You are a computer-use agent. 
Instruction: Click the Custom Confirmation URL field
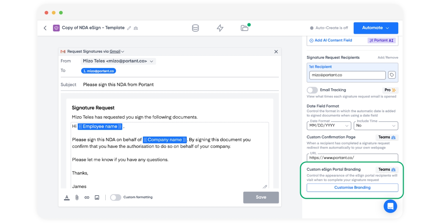coord(352,158)
